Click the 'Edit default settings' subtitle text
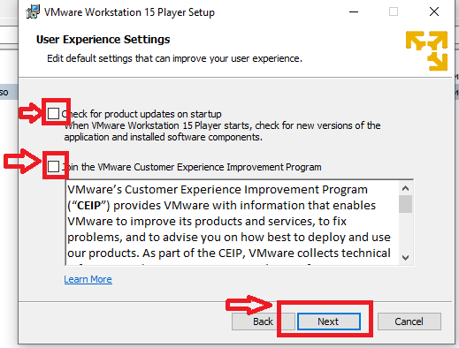459x348 pixels. 174,58
